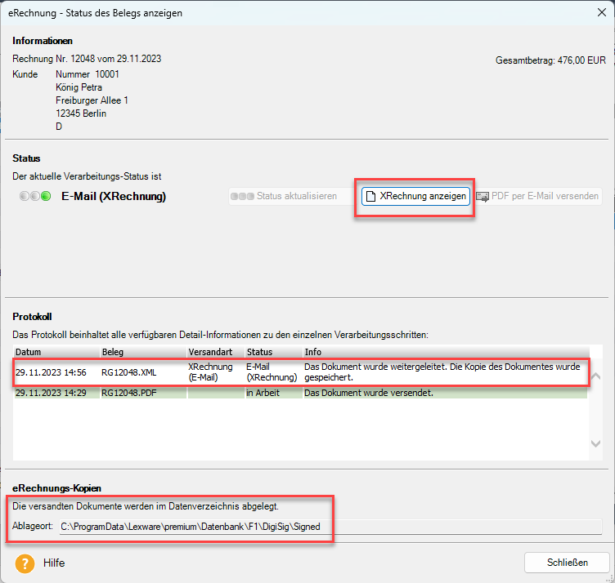615x583 pixels.
Task: Click the bold status text E-Mail (XRechnung)
Action: (x=114, y=196)
